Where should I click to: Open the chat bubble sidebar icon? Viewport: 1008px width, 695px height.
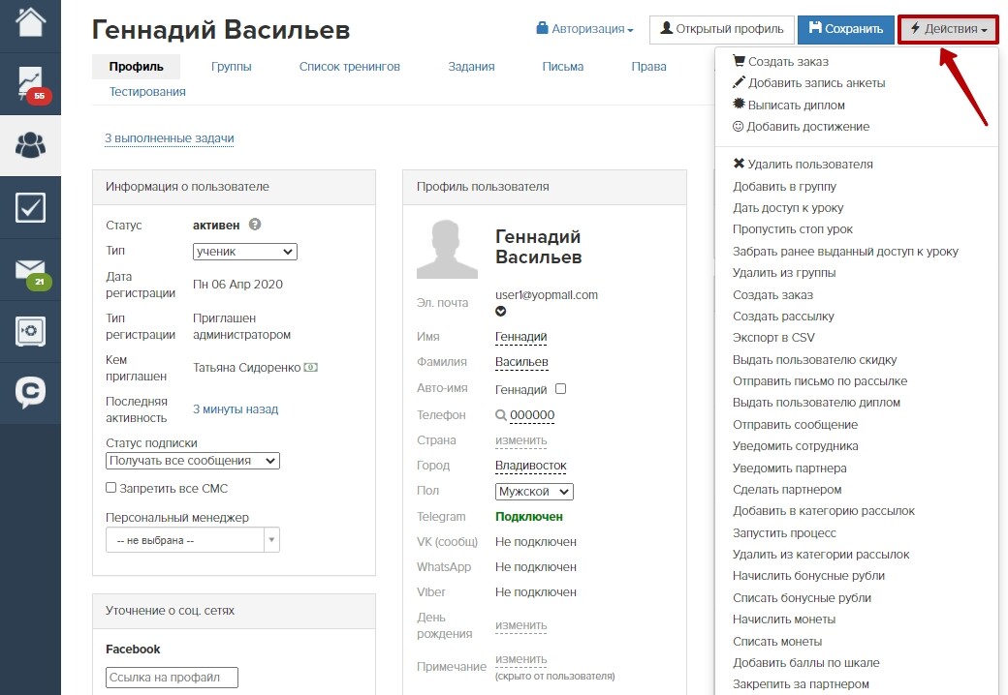click(30, 392)
